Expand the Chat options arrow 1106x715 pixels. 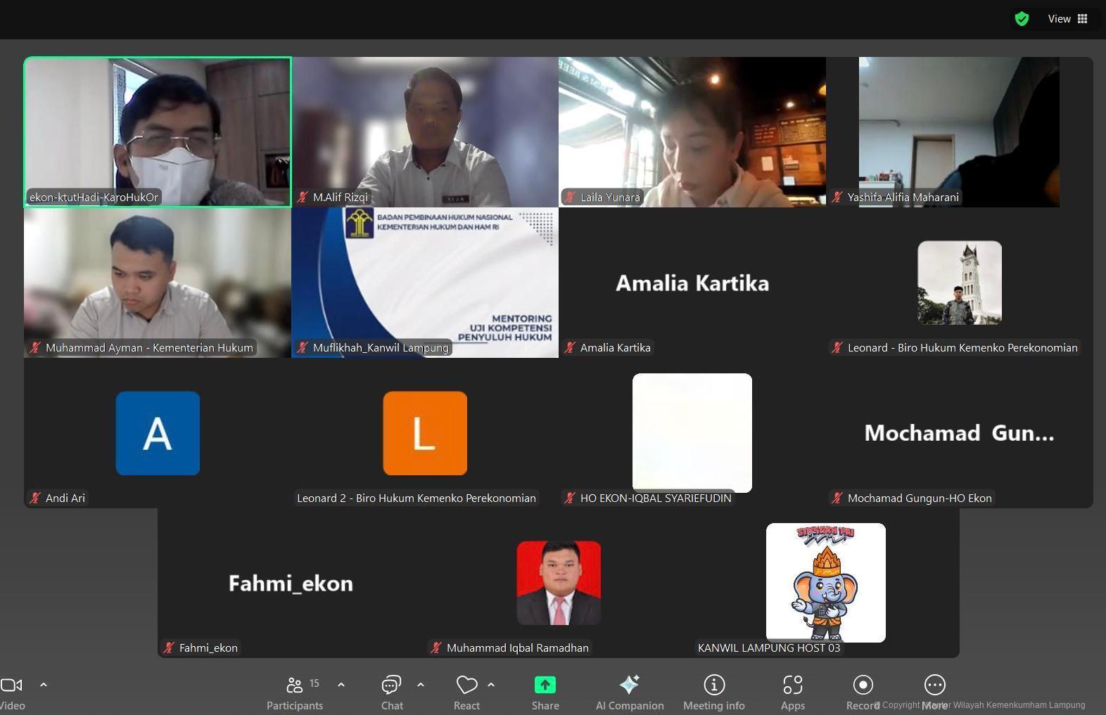pyautogui.click(x=421, y=684)
